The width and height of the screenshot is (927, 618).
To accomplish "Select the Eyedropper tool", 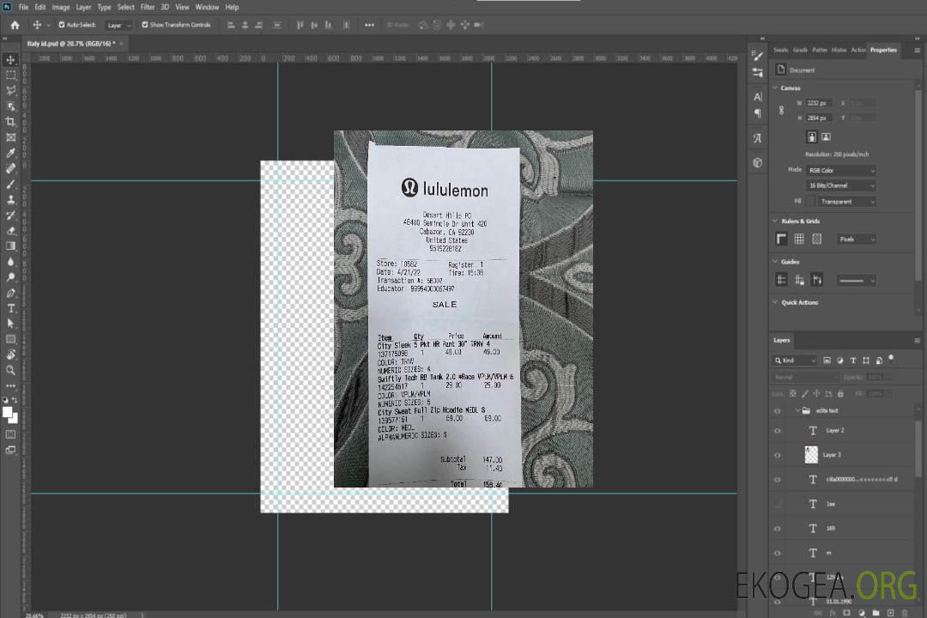I will [10, 153].
